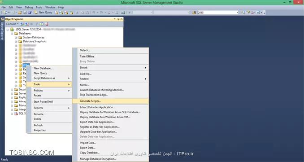Open the File menu
Image resolution: width=304 pixels, height=162 pixels.
point(4,7)
